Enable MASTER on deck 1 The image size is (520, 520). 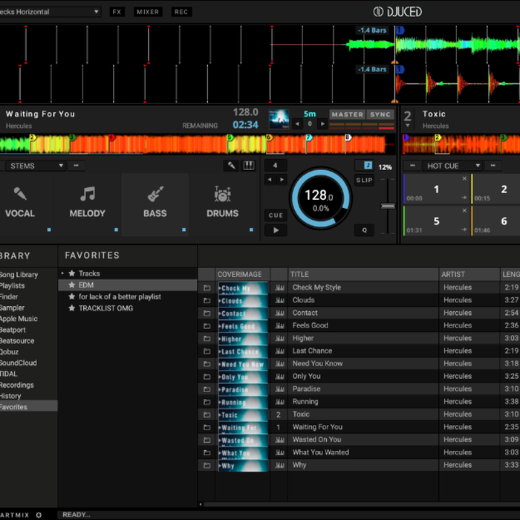pos(347,114)
